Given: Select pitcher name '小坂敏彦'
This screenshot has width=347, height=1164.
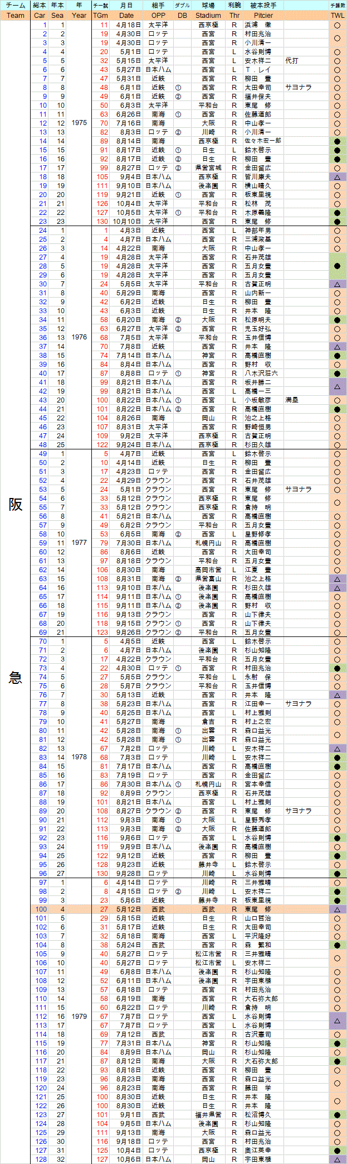Looking at the screenshot, I should click(x=258, y=400).
